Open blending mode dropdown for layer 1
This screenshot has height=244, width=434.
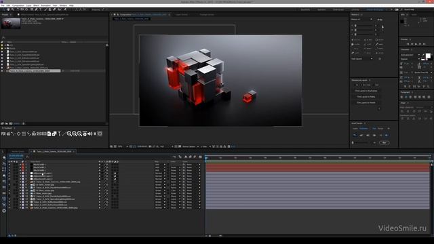160,164
